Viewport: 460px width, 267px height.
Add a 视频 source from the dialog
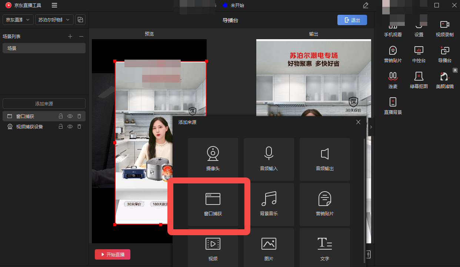[213, 247]
